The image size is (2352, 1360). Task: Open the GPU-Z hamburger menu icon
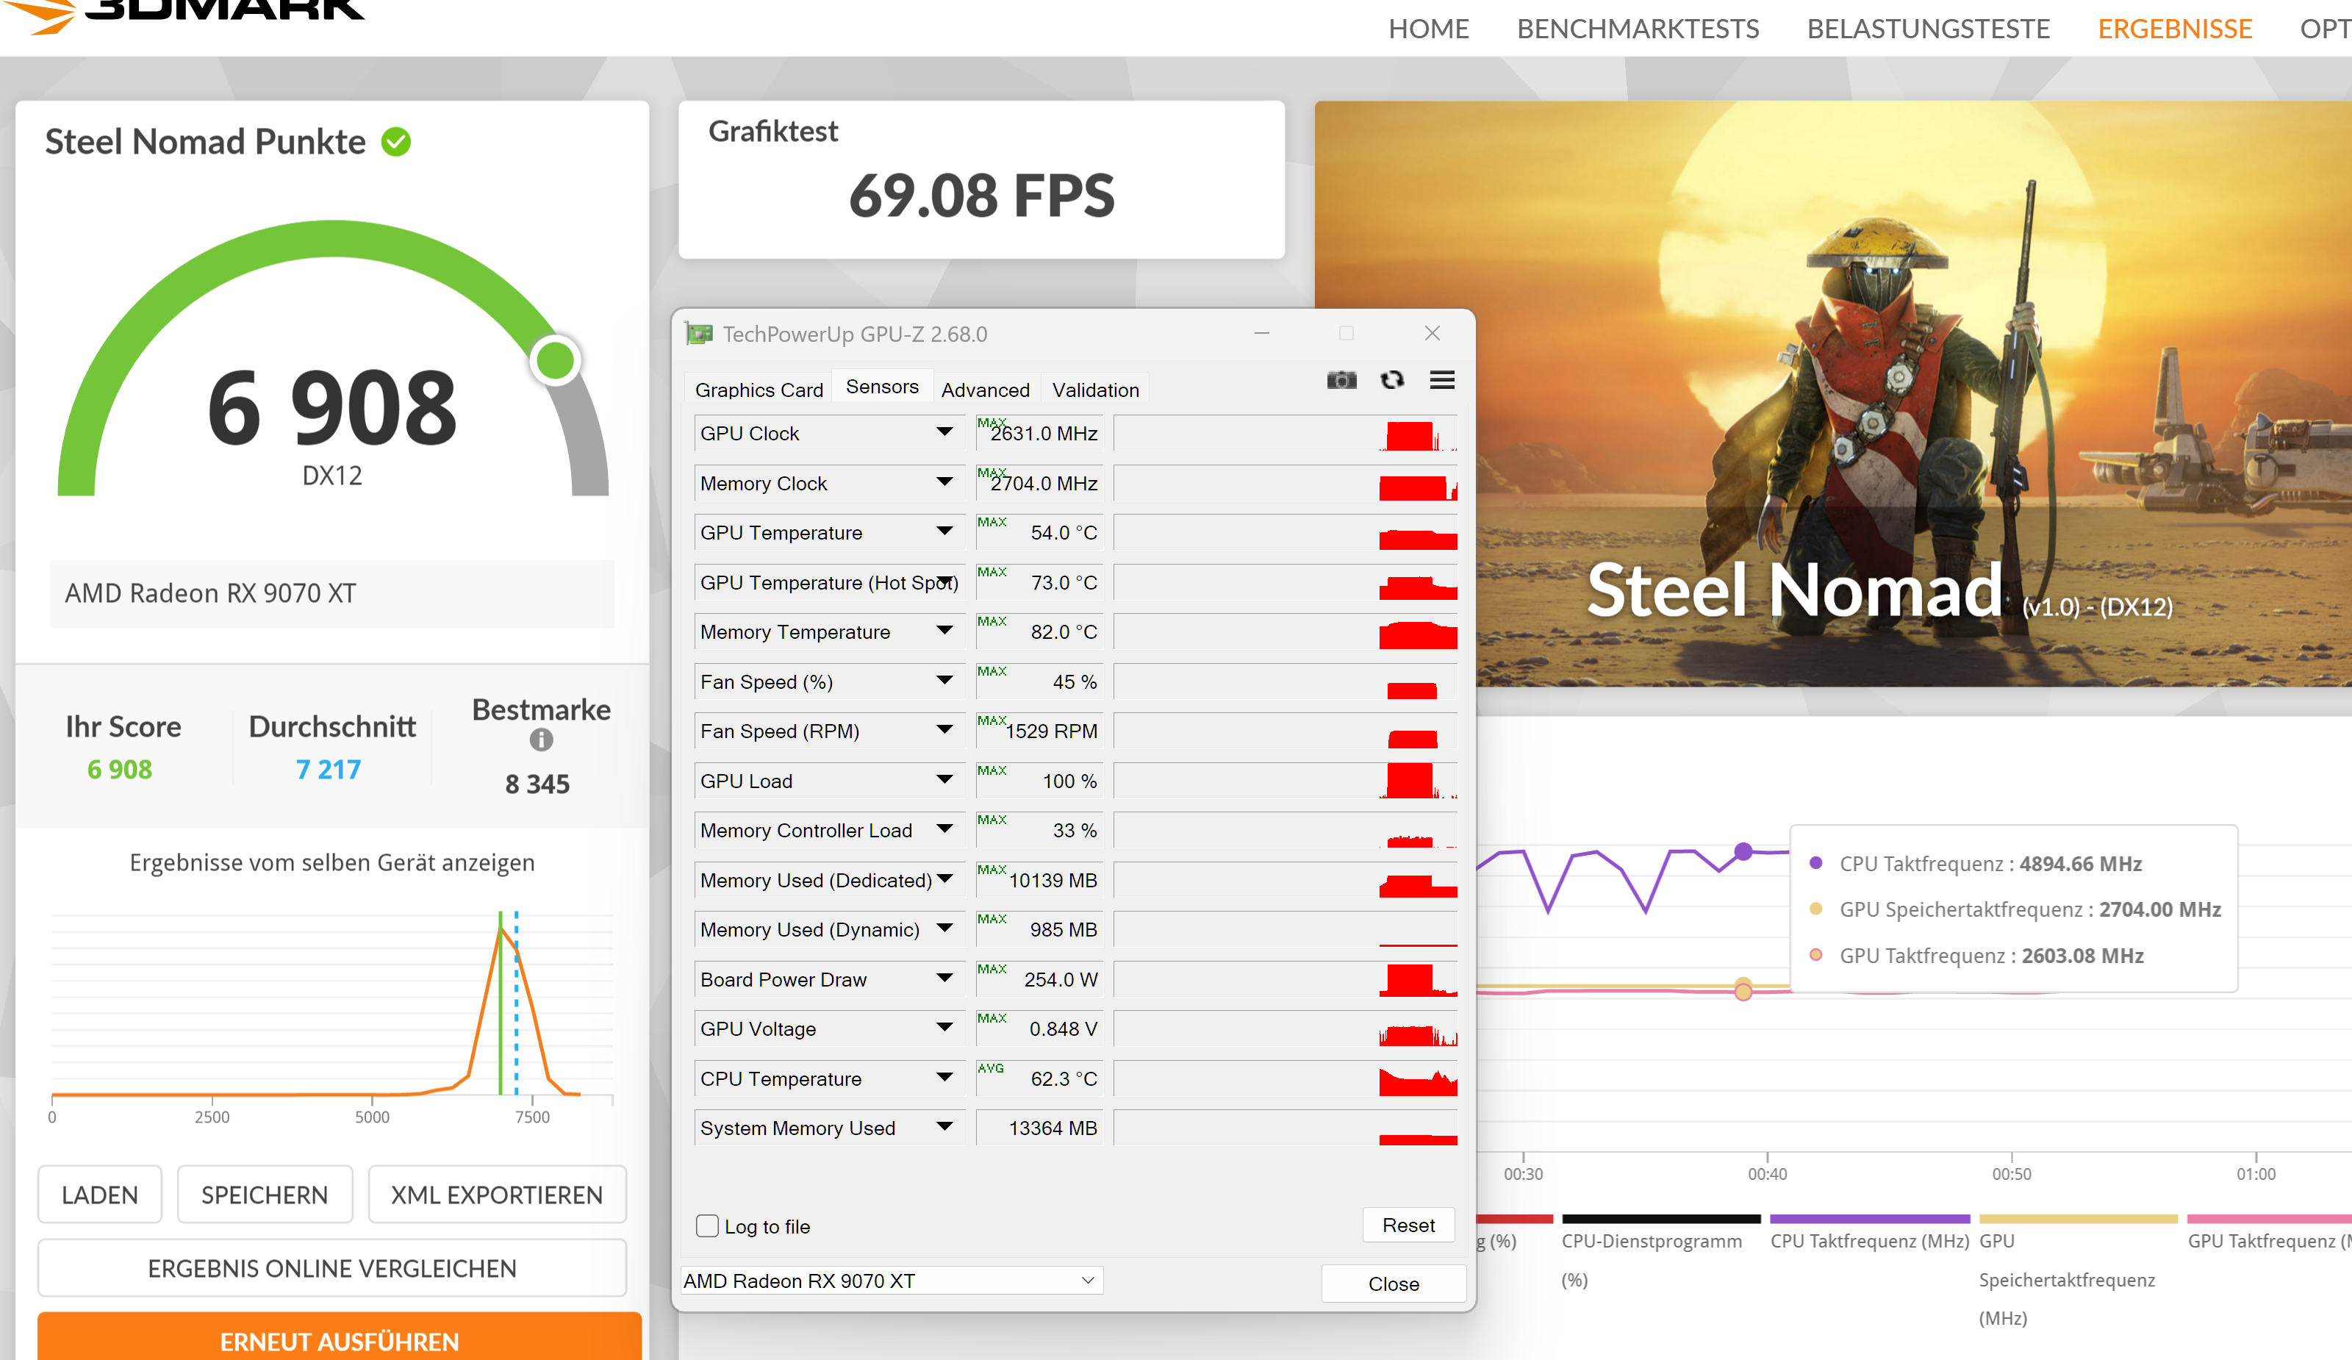(x=1442, y=380)
